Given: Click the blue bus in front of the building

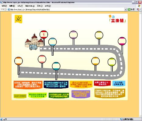Looking at the screenshot, I should click(33, 47).
